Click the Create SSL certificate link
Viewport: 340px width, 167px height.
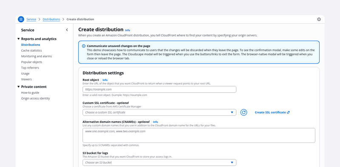[x=270, y=112]
